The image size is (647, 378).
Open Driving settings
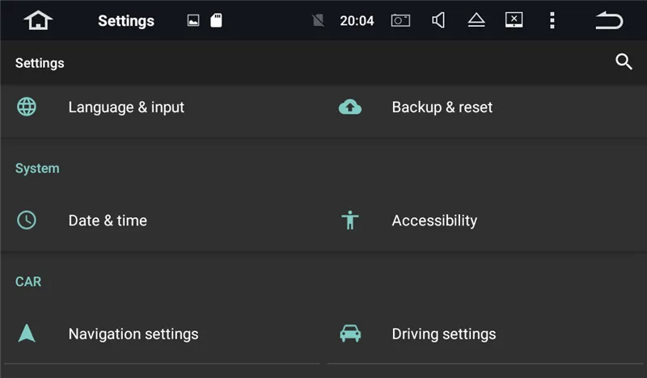point(443,333)
